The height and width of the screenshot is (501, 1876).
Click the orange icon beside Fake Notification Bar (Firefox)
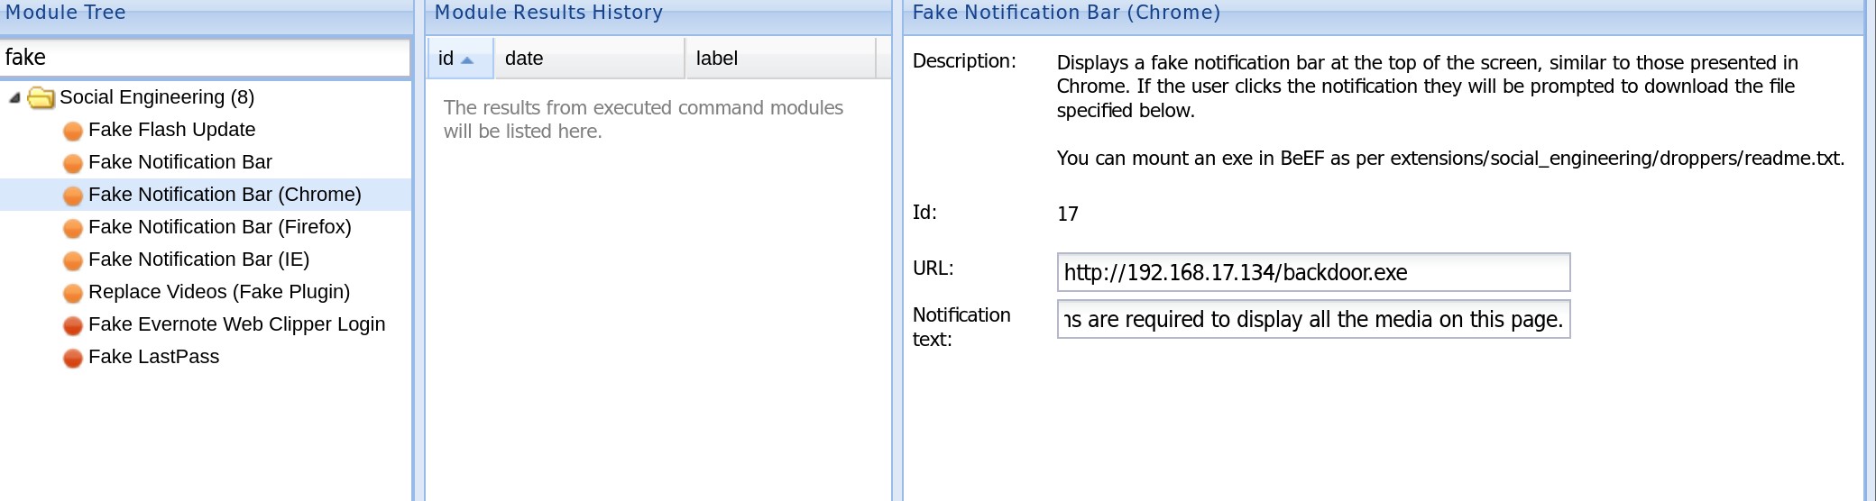[73, 229]
